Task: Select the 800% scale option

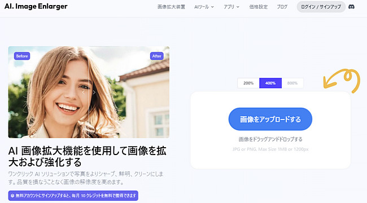Action: pyautogui.click(x=292, y=83)
